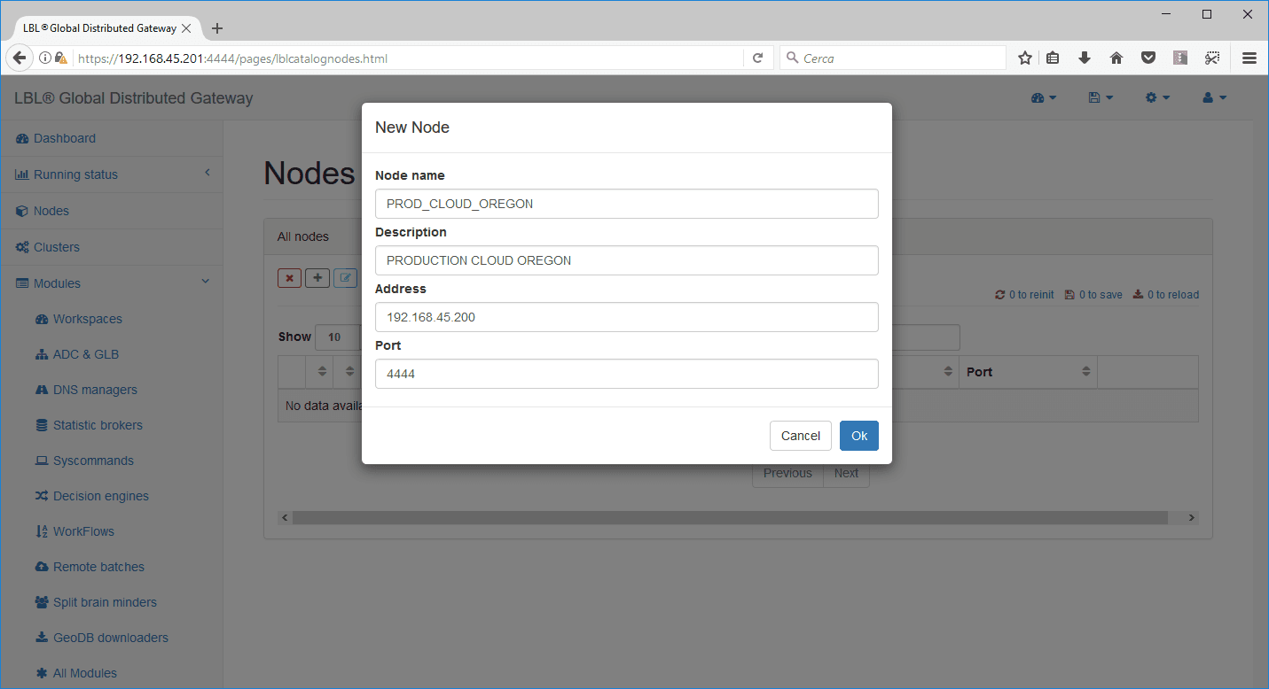The height and width of the screenshot is (689, 1269).
Task: Click the 0 to reload link
Action: click(x=1165, y=295)
